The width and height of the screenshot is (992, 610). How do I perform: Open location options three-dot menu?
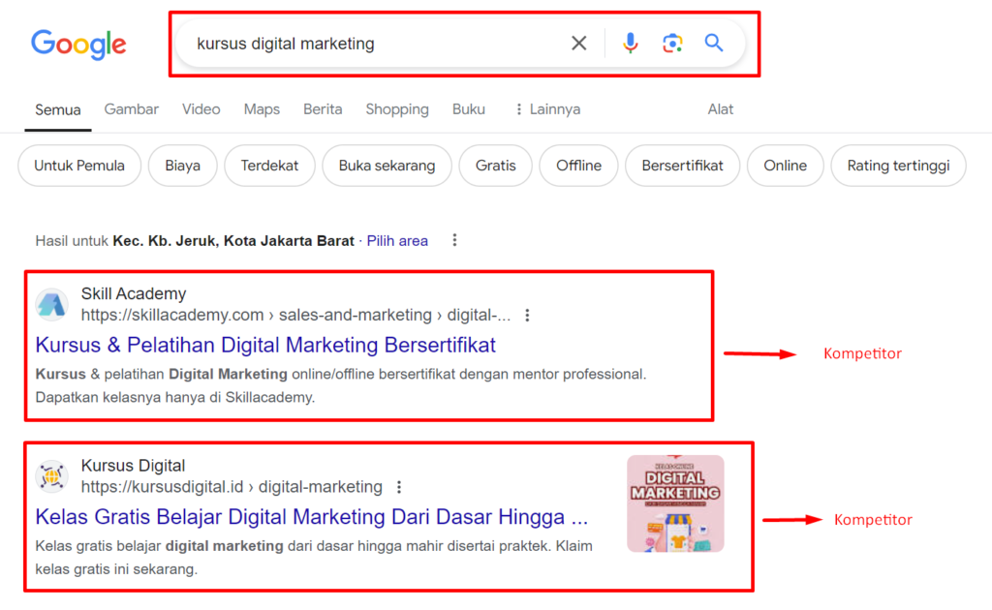[x=454, y=240]
